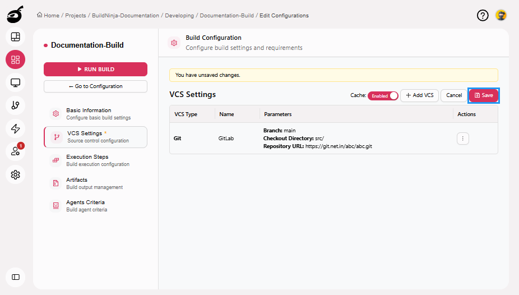Navigate to Home in breadcrumb
The width and height of the screenshot is (519, 295).
pyautogui.click(x=52, y=16)
